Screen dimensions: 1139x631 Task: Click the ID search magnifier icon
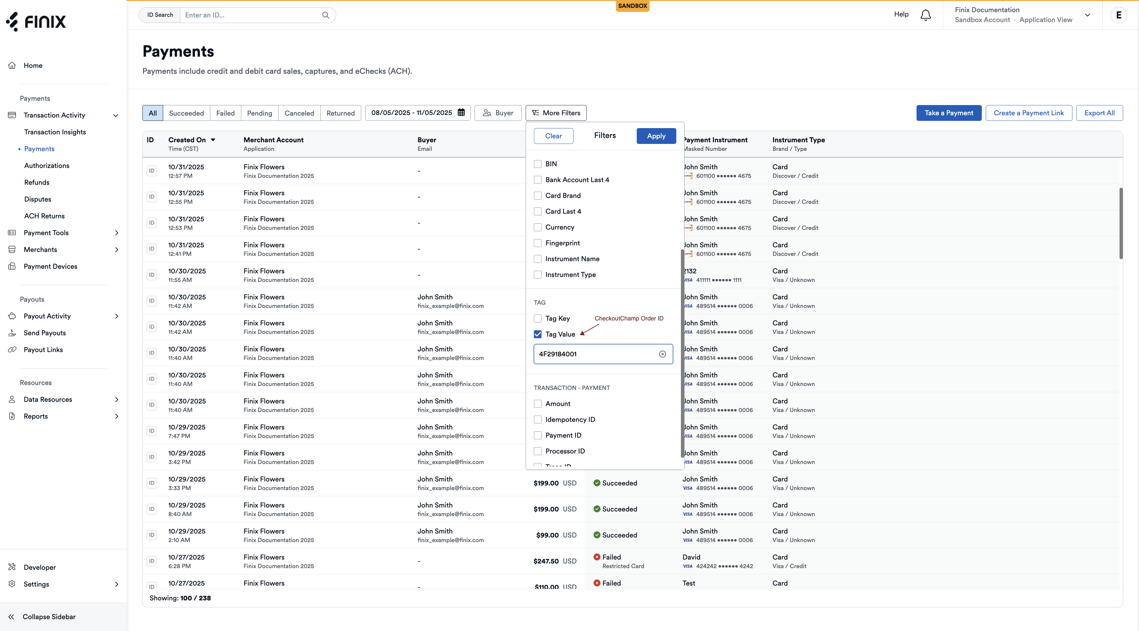coord(325,15)
